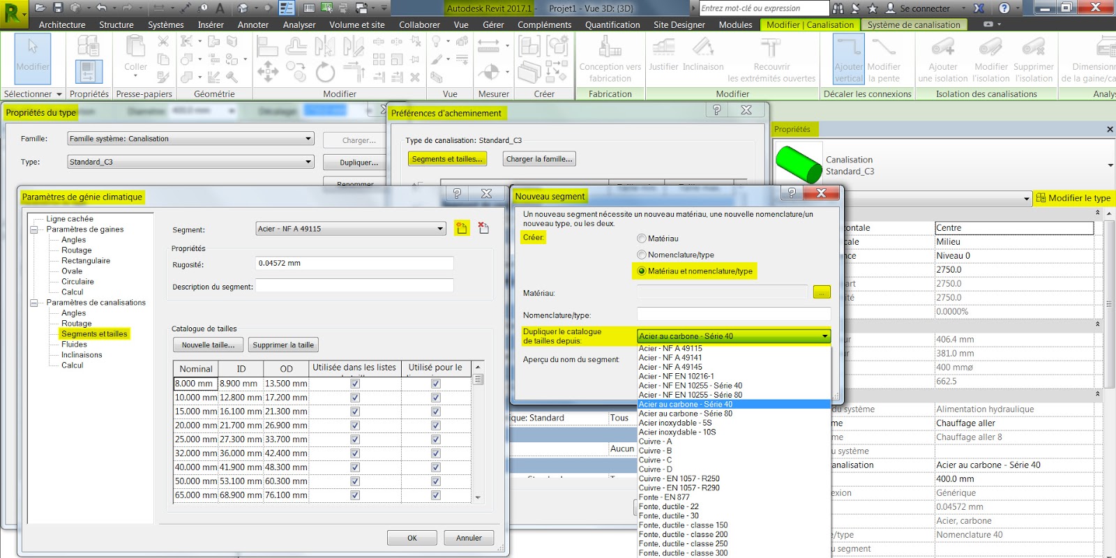Toggle 'Utilisée dans les listes' checkbox for 20.000 mm row
Image resolution: width=1116 pixels, height=558 pixels.
click(x=355, y=425)
